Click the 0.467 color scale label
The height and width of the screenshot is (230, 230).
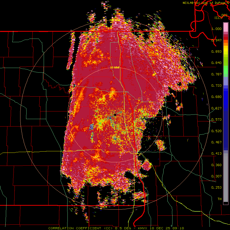(x=216, y=142)
